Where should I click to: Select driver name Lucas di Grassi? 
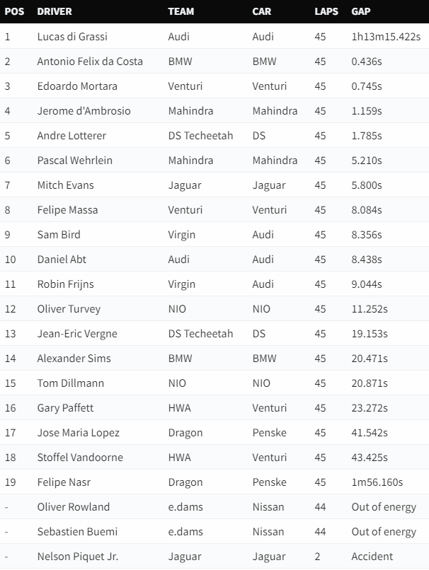coord(72,36)
